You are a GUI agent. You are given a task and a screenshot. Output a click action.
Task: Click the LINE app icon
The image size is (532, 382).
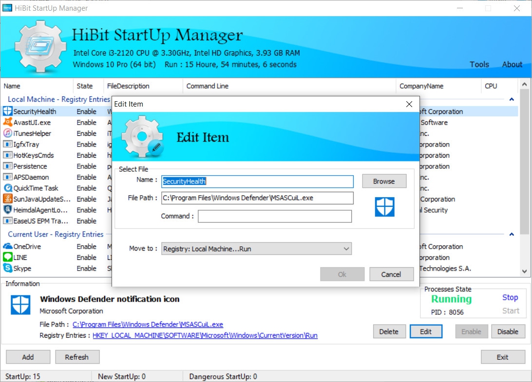(7, 257)
